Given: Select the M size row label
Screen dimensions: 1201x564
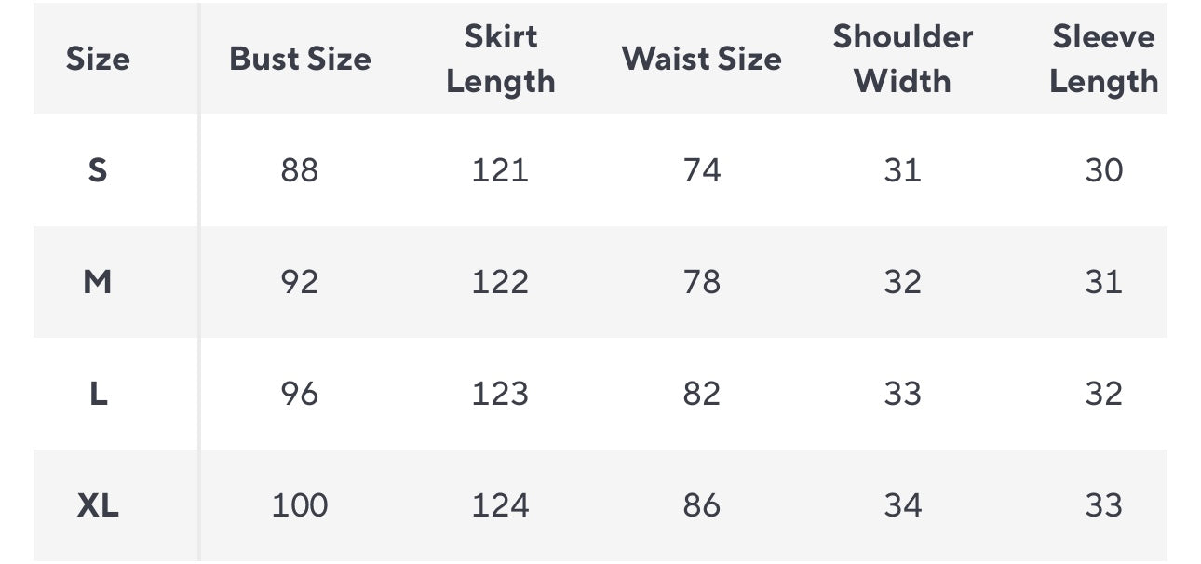Looking at the screenshot, I should pyautogui.click(x=98, y=282).
